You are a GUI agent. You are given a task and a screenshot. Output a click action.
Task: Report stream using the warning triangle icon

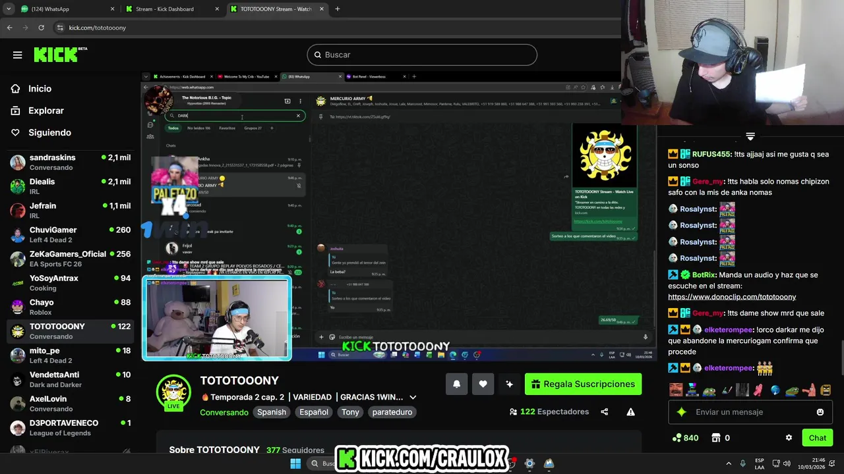coord(630,412)
